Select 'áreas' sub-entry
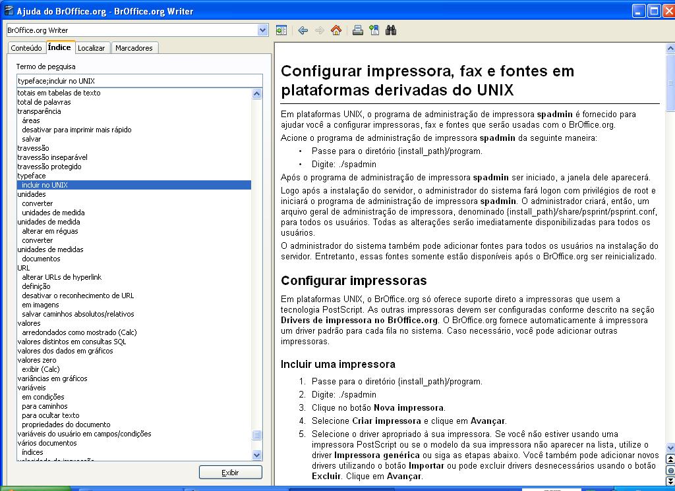 [x=30, y=120]
